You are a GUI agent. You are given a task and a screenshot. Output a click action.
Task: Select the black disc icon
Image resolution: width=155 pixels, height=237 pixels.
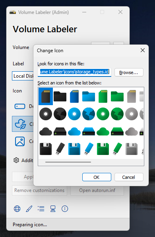(x=46, y=114)
